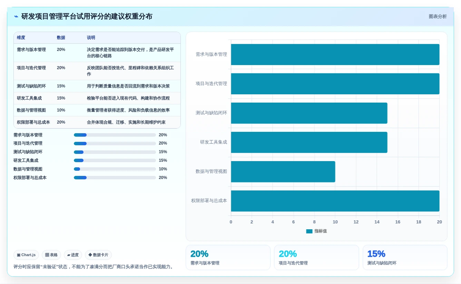Click the 说明 column header
This screenshot has width=461, height=284.
(x=91, y=38)
